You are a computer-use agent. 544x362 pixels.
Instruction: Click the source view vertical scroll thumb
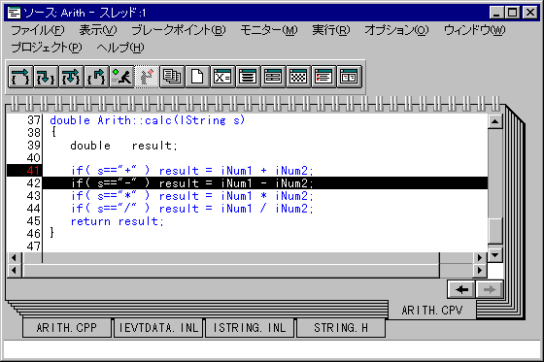495,231
